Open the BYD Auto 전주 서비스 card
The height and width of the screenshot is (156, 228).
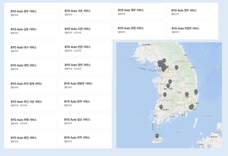(x=85, y=139)
